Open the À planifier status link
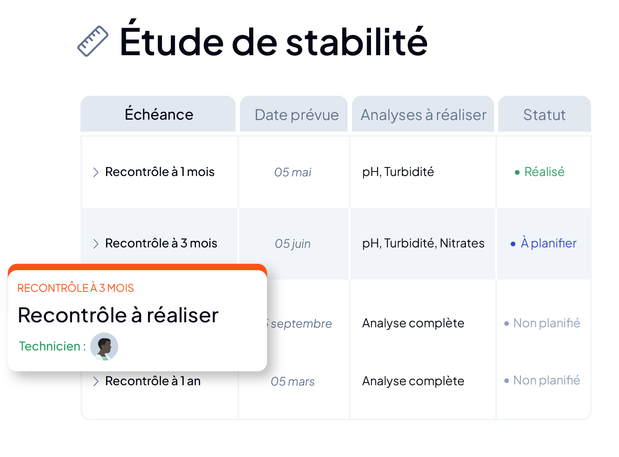This screenshot has width=619, height=457. 548,243
